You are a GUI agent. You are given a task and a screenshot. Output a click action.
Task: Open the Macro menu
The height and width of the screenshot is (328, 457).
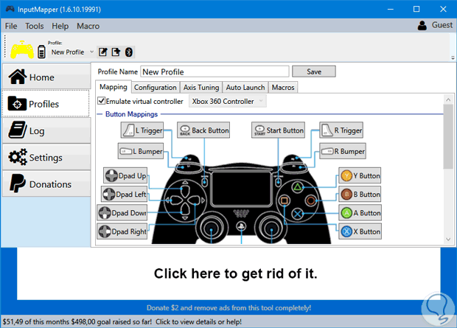pyautogui.click(x=88, y=26)
